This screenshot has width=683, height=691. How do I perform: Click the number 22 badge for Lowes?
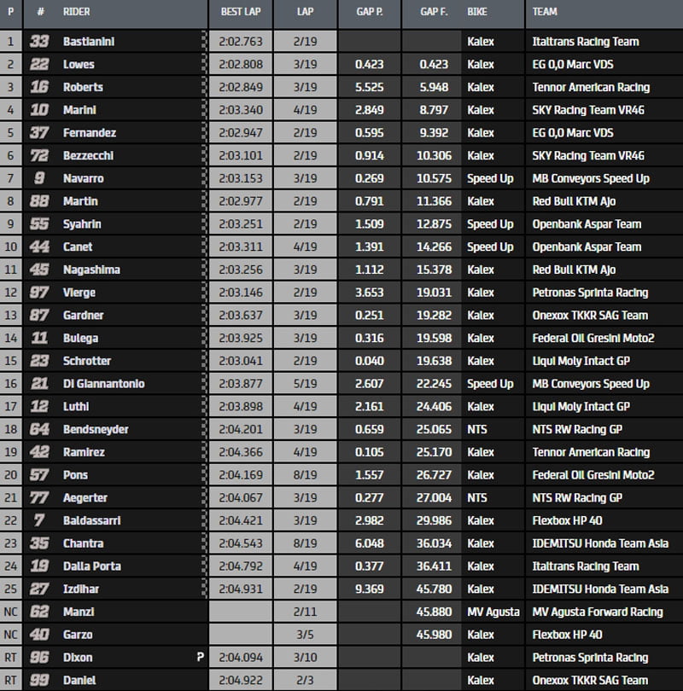(x=39, y=64)
